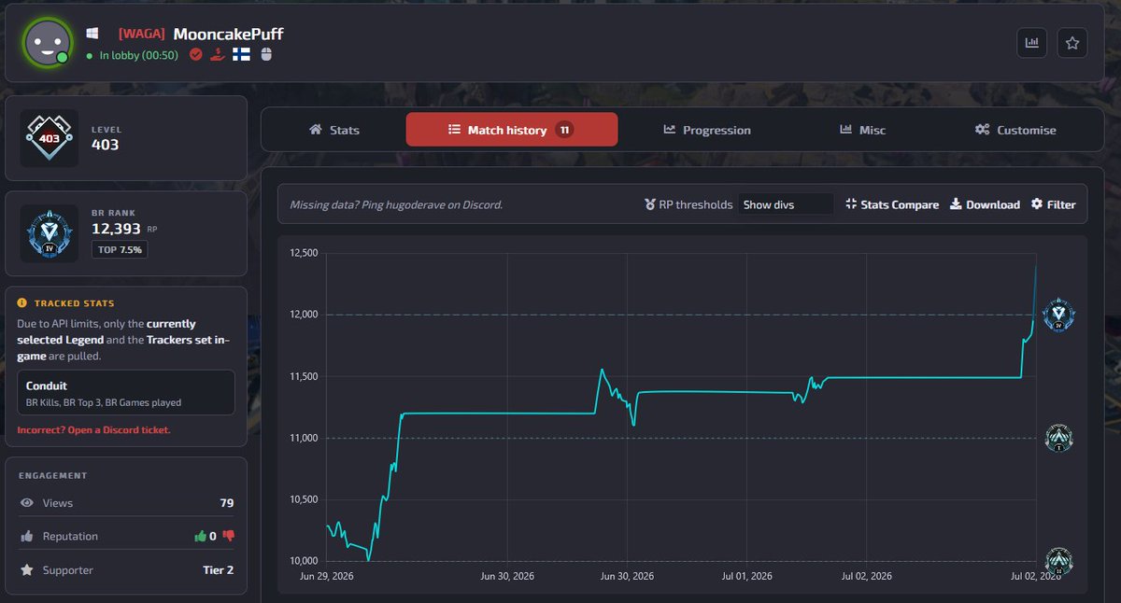Viewport: 1121px width, 603px height.
Task: Click the Finland flag icon
Action: click(x=241, y=55)
